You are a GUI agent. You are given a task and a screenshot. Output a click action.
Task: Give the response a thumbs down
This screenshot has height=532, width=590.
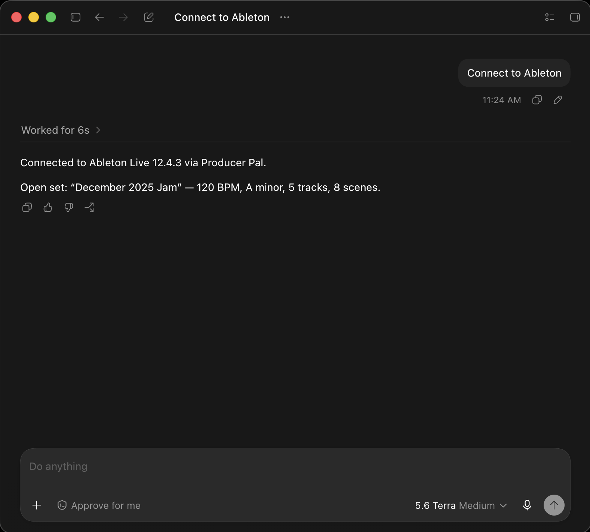click(x=69, y=207)
